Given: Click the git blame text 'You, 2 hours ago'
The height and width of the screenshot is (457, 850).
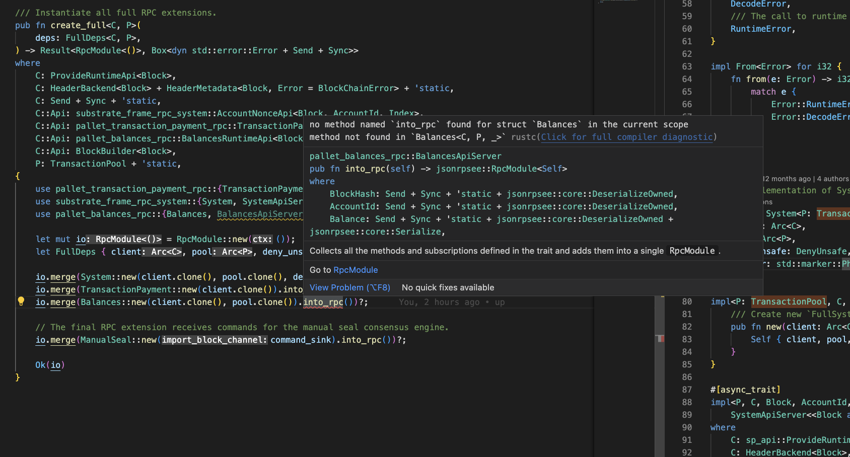Looking at the screenshot, I should point(439,302).
